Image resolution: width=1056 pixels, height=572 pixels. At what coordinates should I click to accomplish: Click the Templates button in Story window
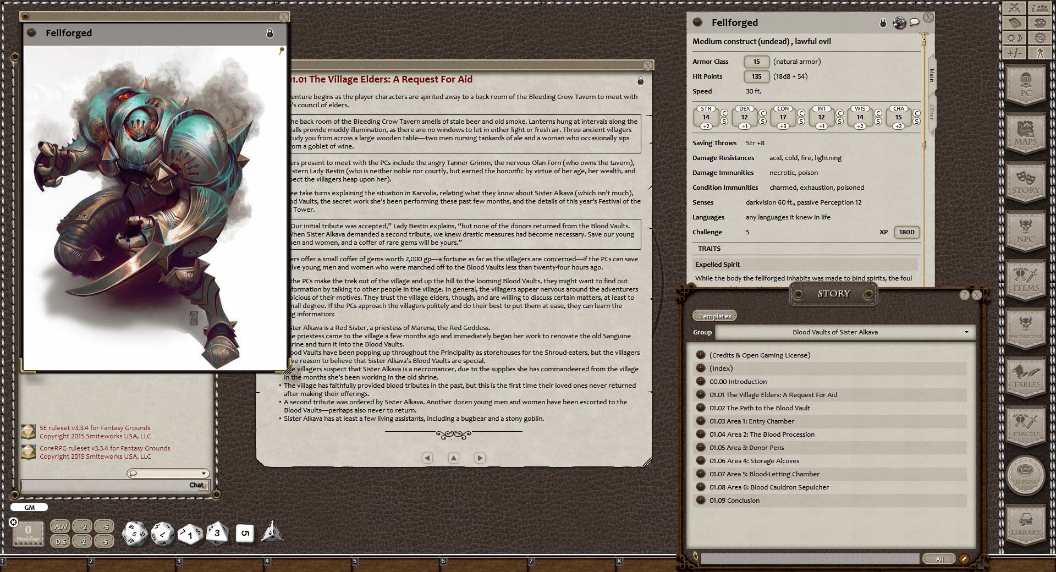point(715,316)
